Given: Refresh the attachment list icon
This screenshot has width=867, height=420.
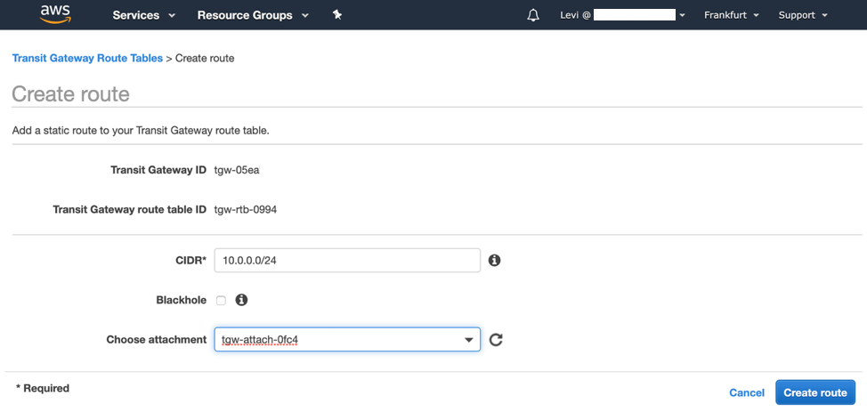Looking at the screenshot, I should coord(496,339).
